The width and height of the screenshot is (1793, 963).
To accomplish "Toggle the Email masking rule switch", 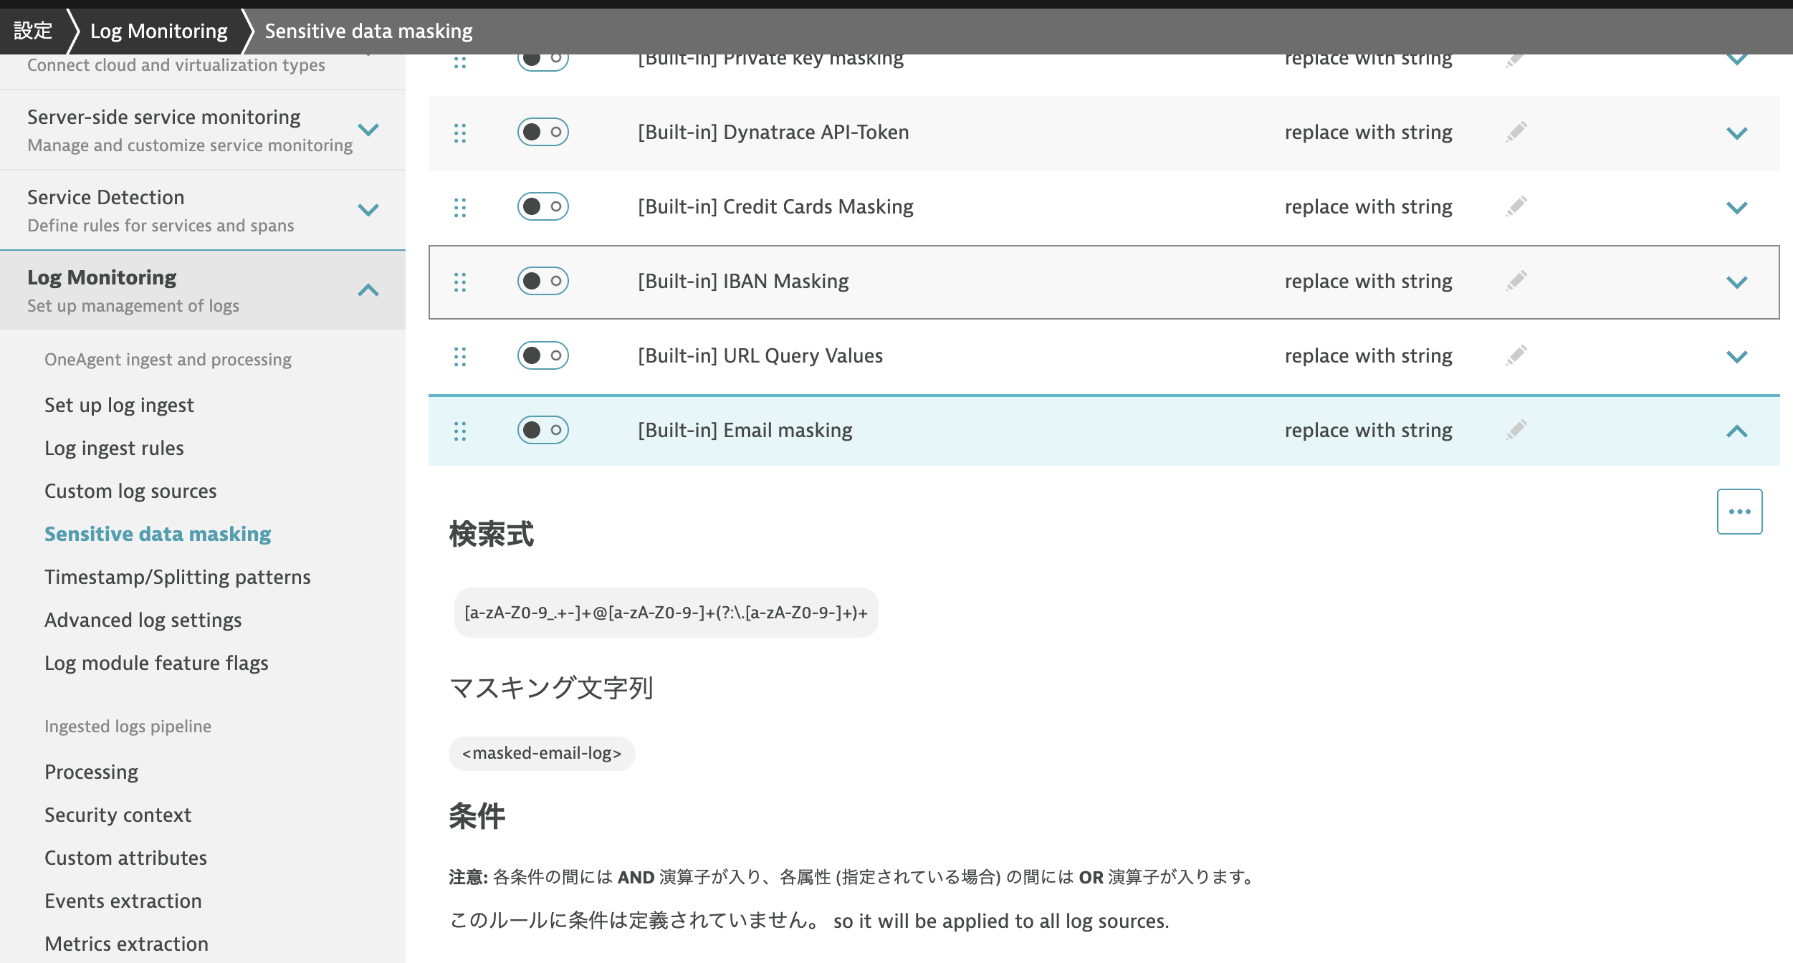I will pos(543,430).
